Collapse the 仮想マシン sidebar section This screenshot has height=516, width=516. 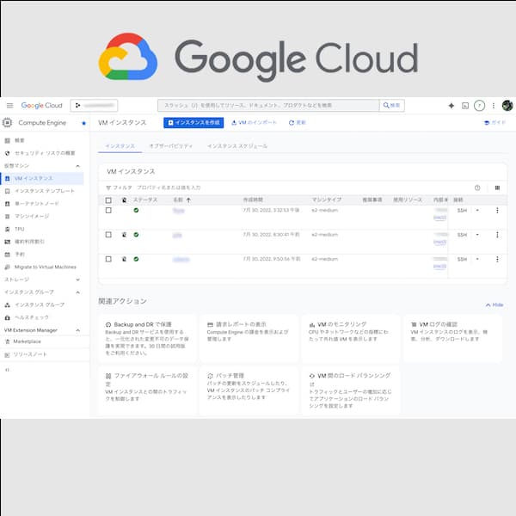(x=78, y=165)
